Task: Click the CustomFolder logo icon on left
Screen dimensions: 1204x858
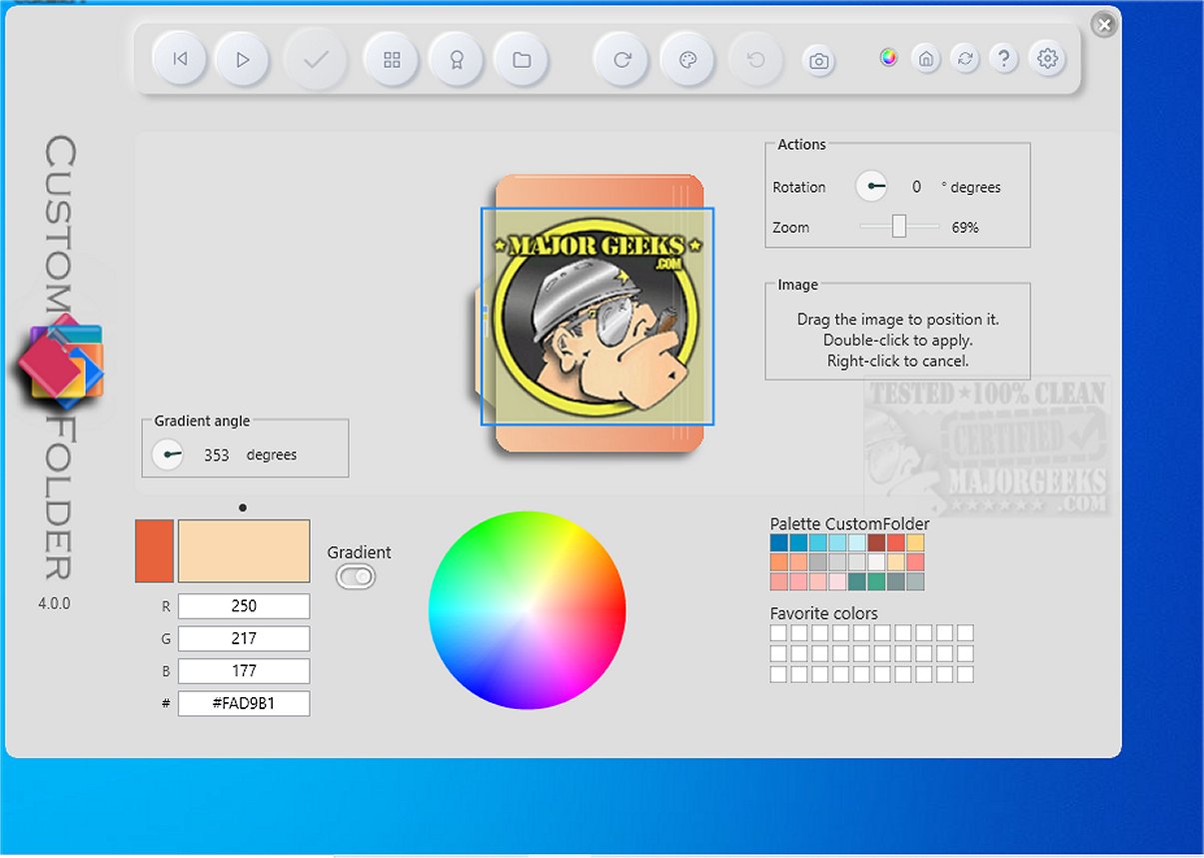Action: click(x=62, y=361)
